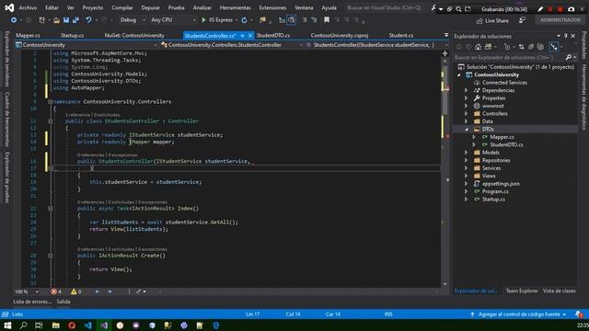Select appsettings.json in Solution Explorer

[x=501, y=184]
